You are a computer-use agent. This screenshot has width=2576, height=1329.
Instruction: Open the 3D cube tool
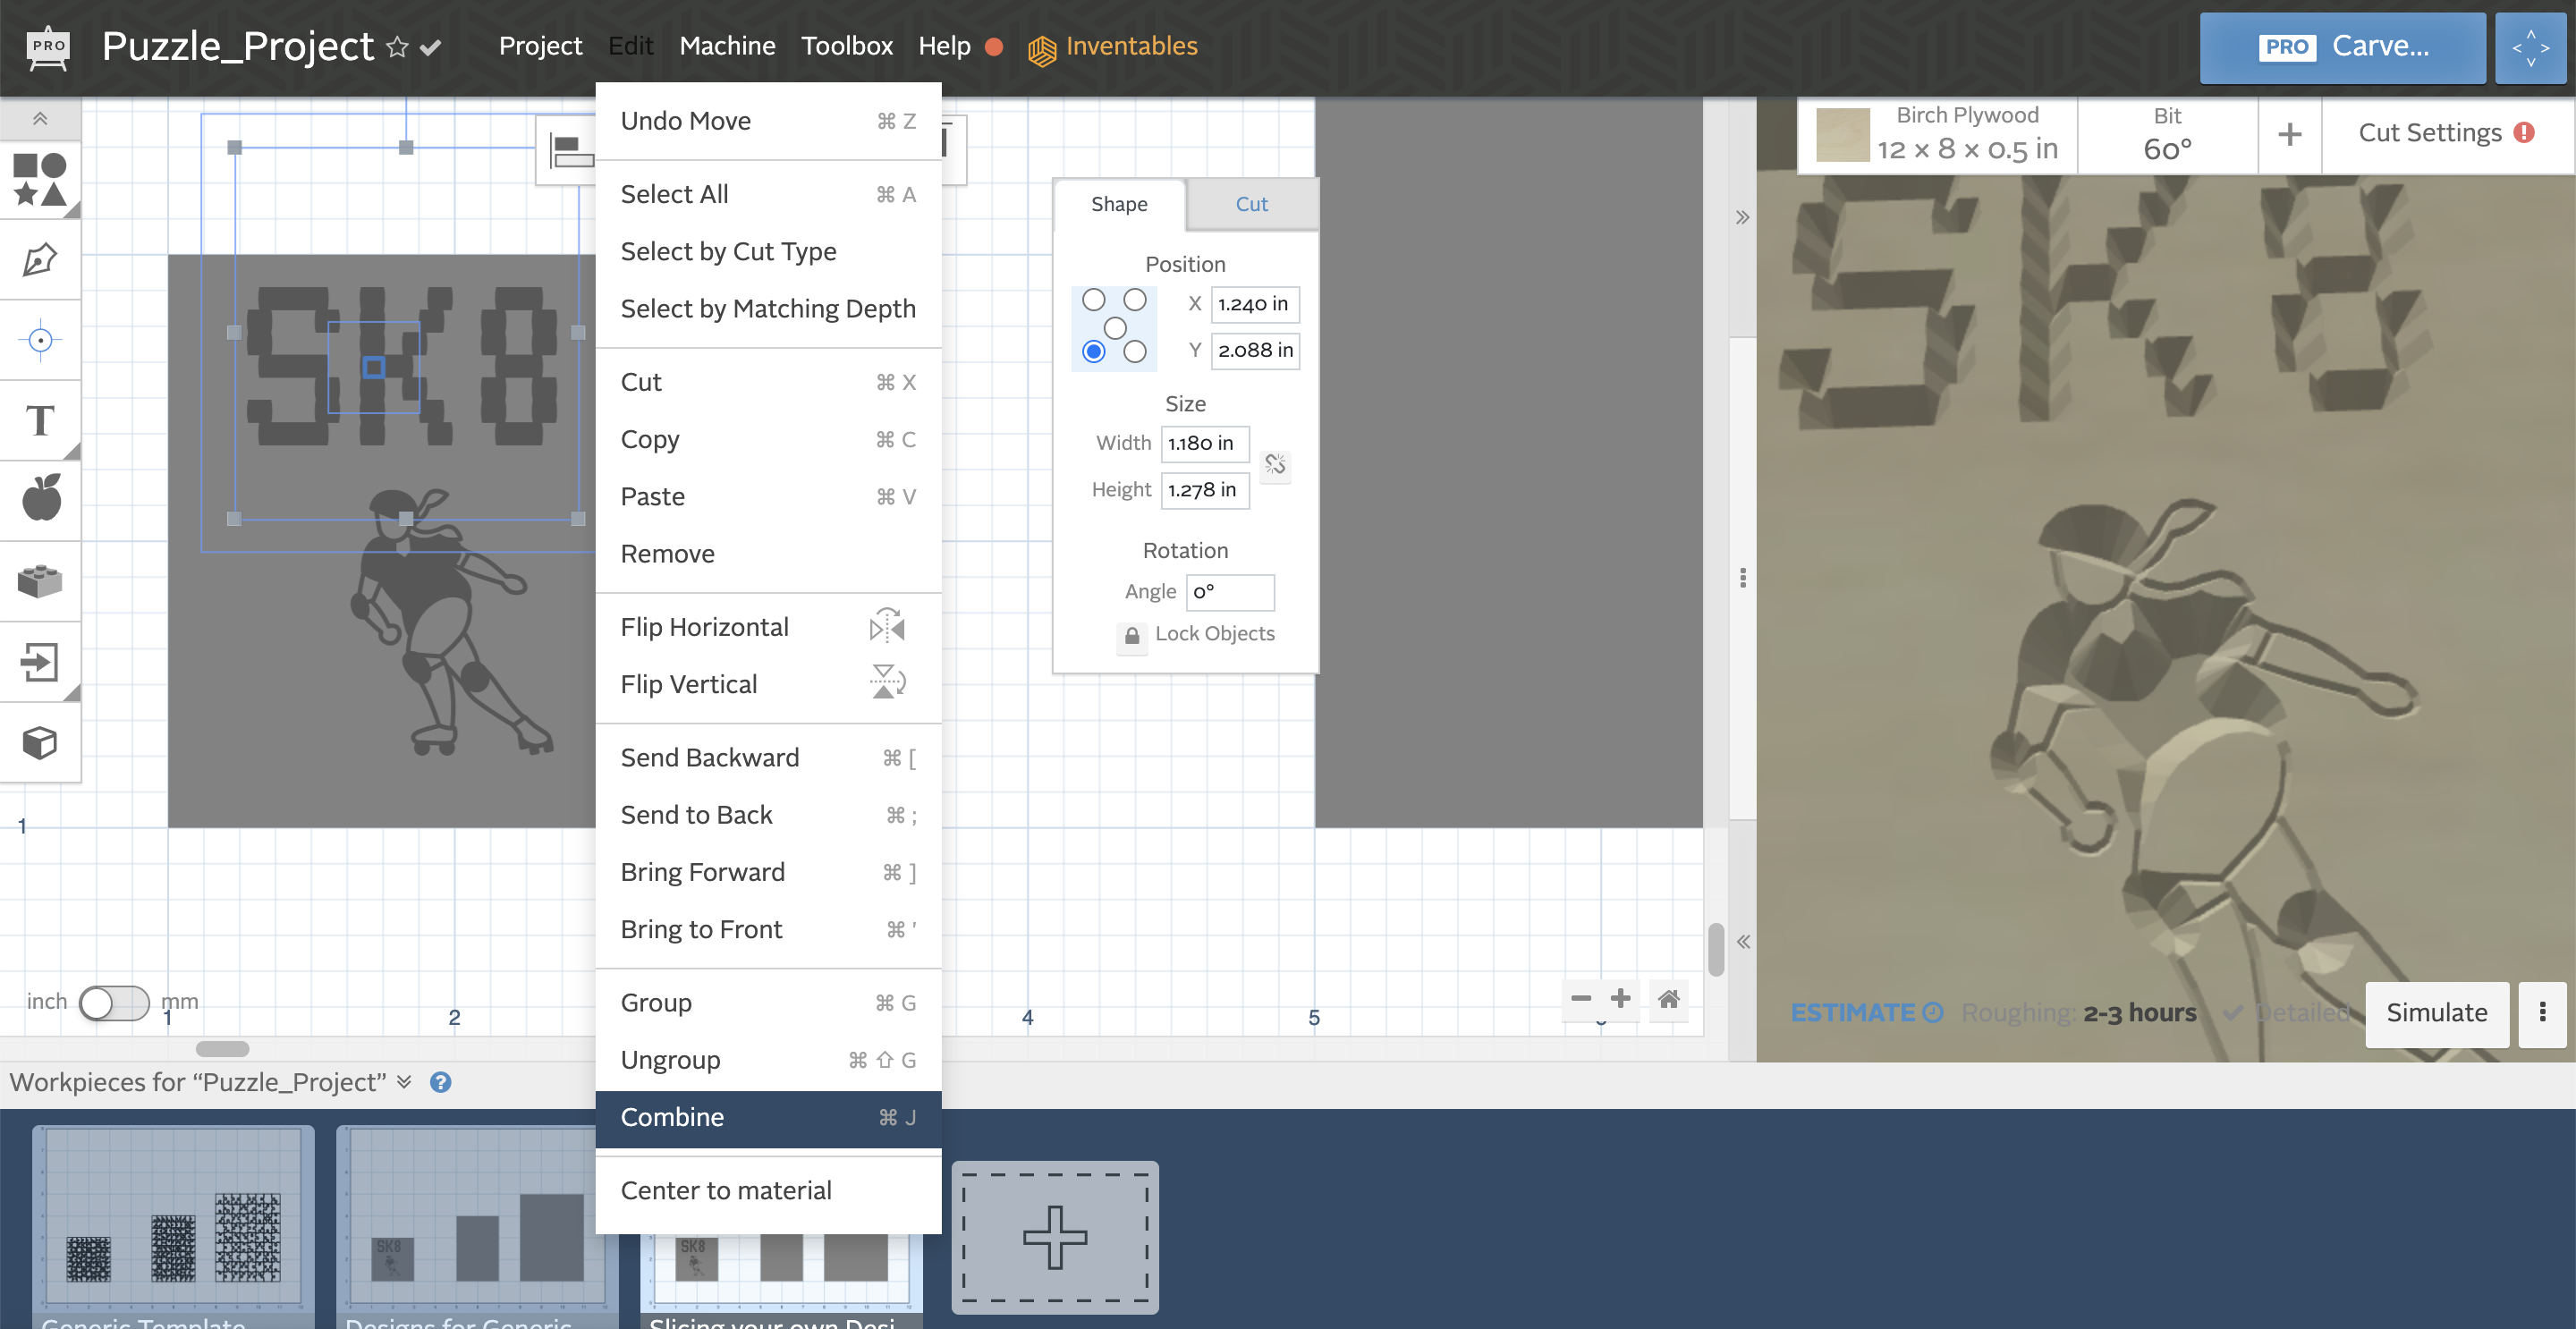pos(40,743)
